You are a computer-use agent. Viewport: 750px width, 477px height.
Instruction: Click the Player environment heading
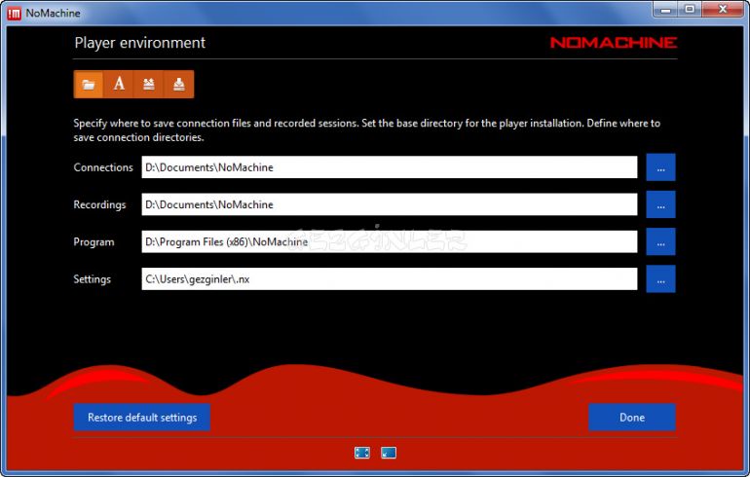pyautogui.click(x=139, y=43)
